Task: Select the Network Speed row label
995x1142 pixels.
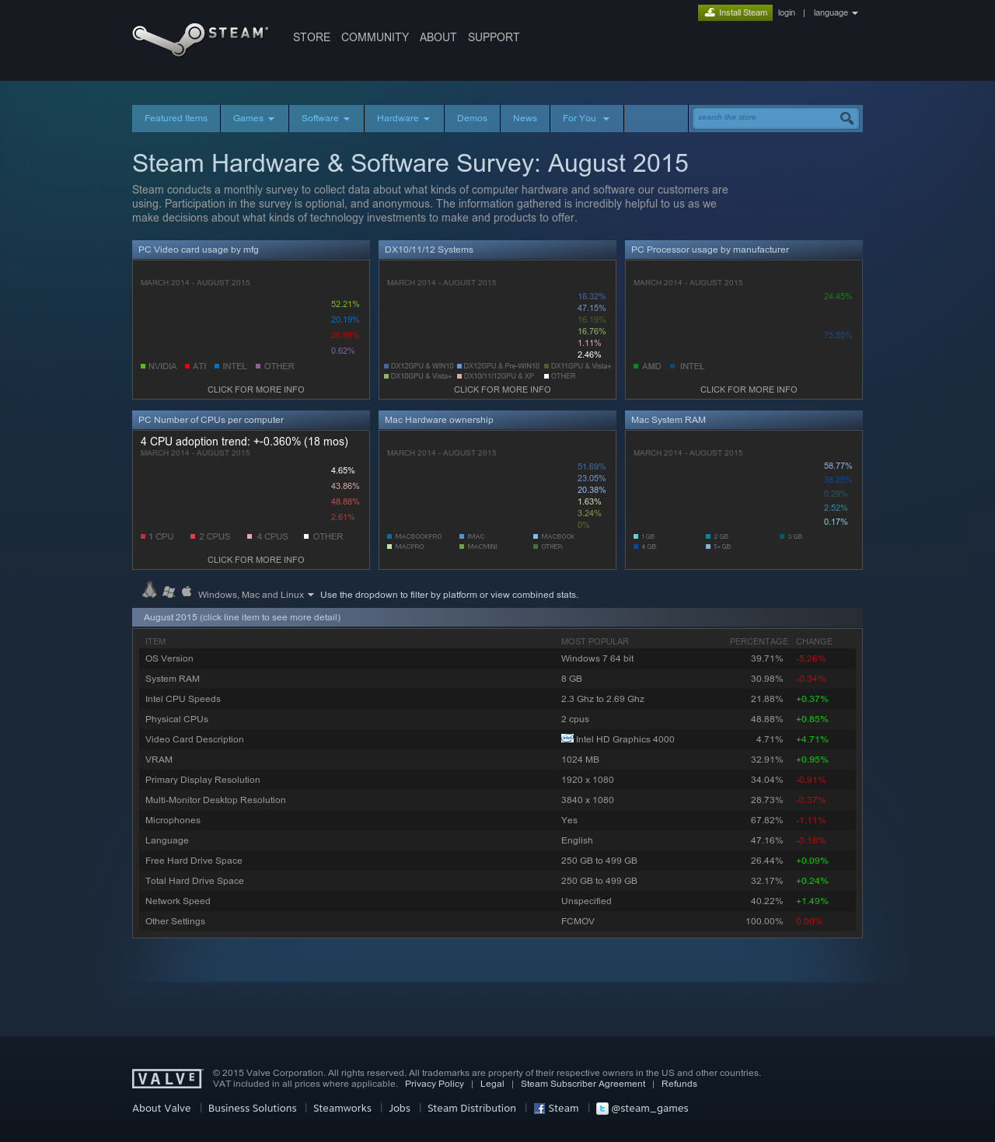Action: tap(178, 901)
